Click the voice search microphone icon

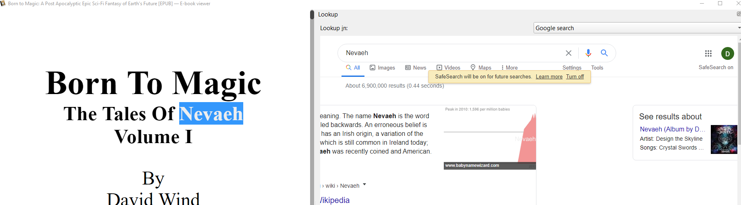click(588, 53)
